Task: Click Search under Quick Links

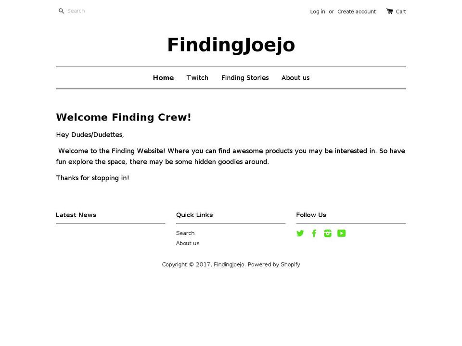Action: coord(185,233)
